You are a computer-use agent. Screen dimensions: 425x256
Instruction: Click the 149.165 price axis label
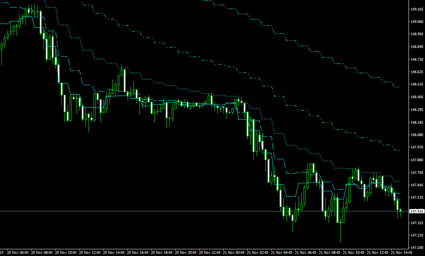417,9
